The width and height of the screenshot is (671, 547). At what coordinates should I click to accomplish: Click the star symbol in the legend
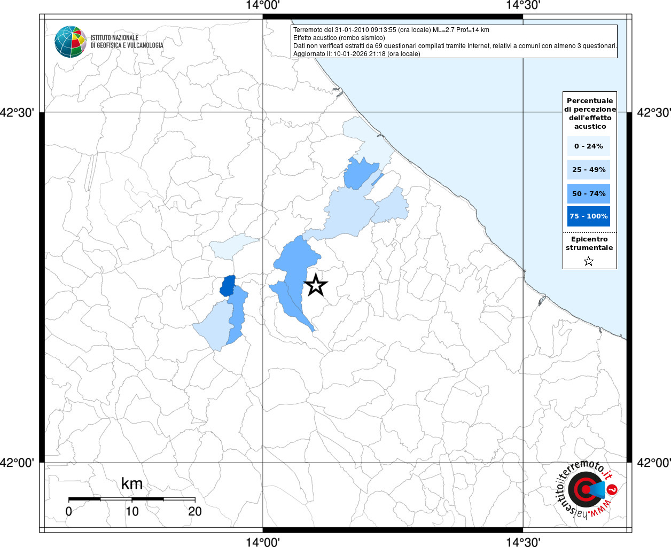click(x=589, y=261)
